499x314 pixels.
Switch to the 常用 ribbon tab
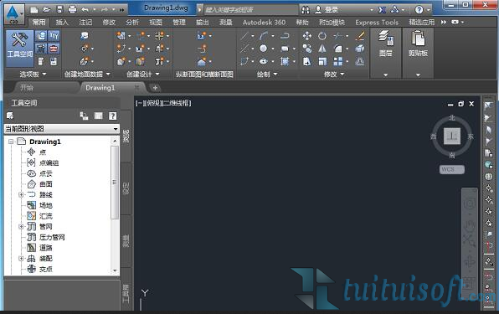[39, 23]
